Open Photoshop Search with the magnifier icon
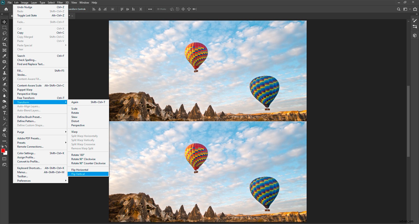This screenshot has height=224, width=419. 399,9
